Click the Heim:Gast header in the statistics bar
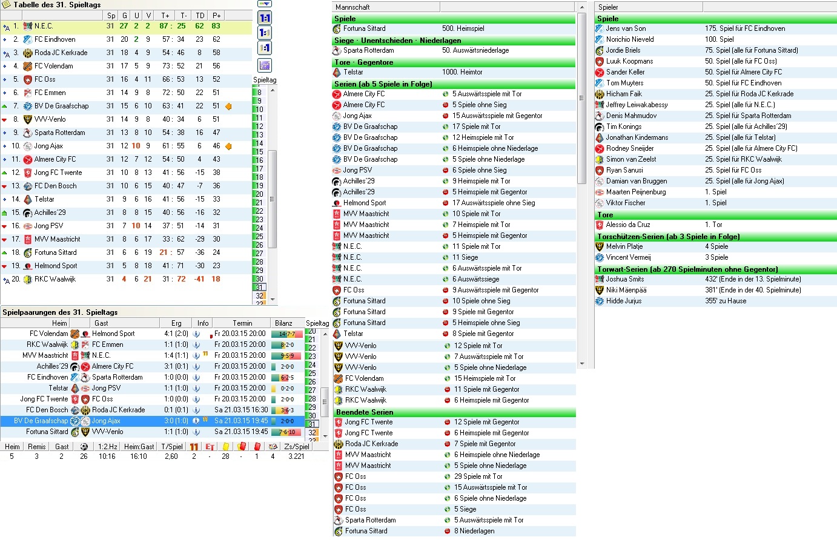This screenshot has height=540, width=837. coord(139,447)
